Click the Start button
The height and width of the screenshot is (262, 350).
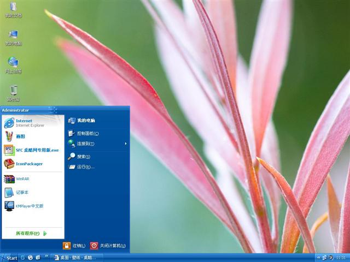point(9,258)
